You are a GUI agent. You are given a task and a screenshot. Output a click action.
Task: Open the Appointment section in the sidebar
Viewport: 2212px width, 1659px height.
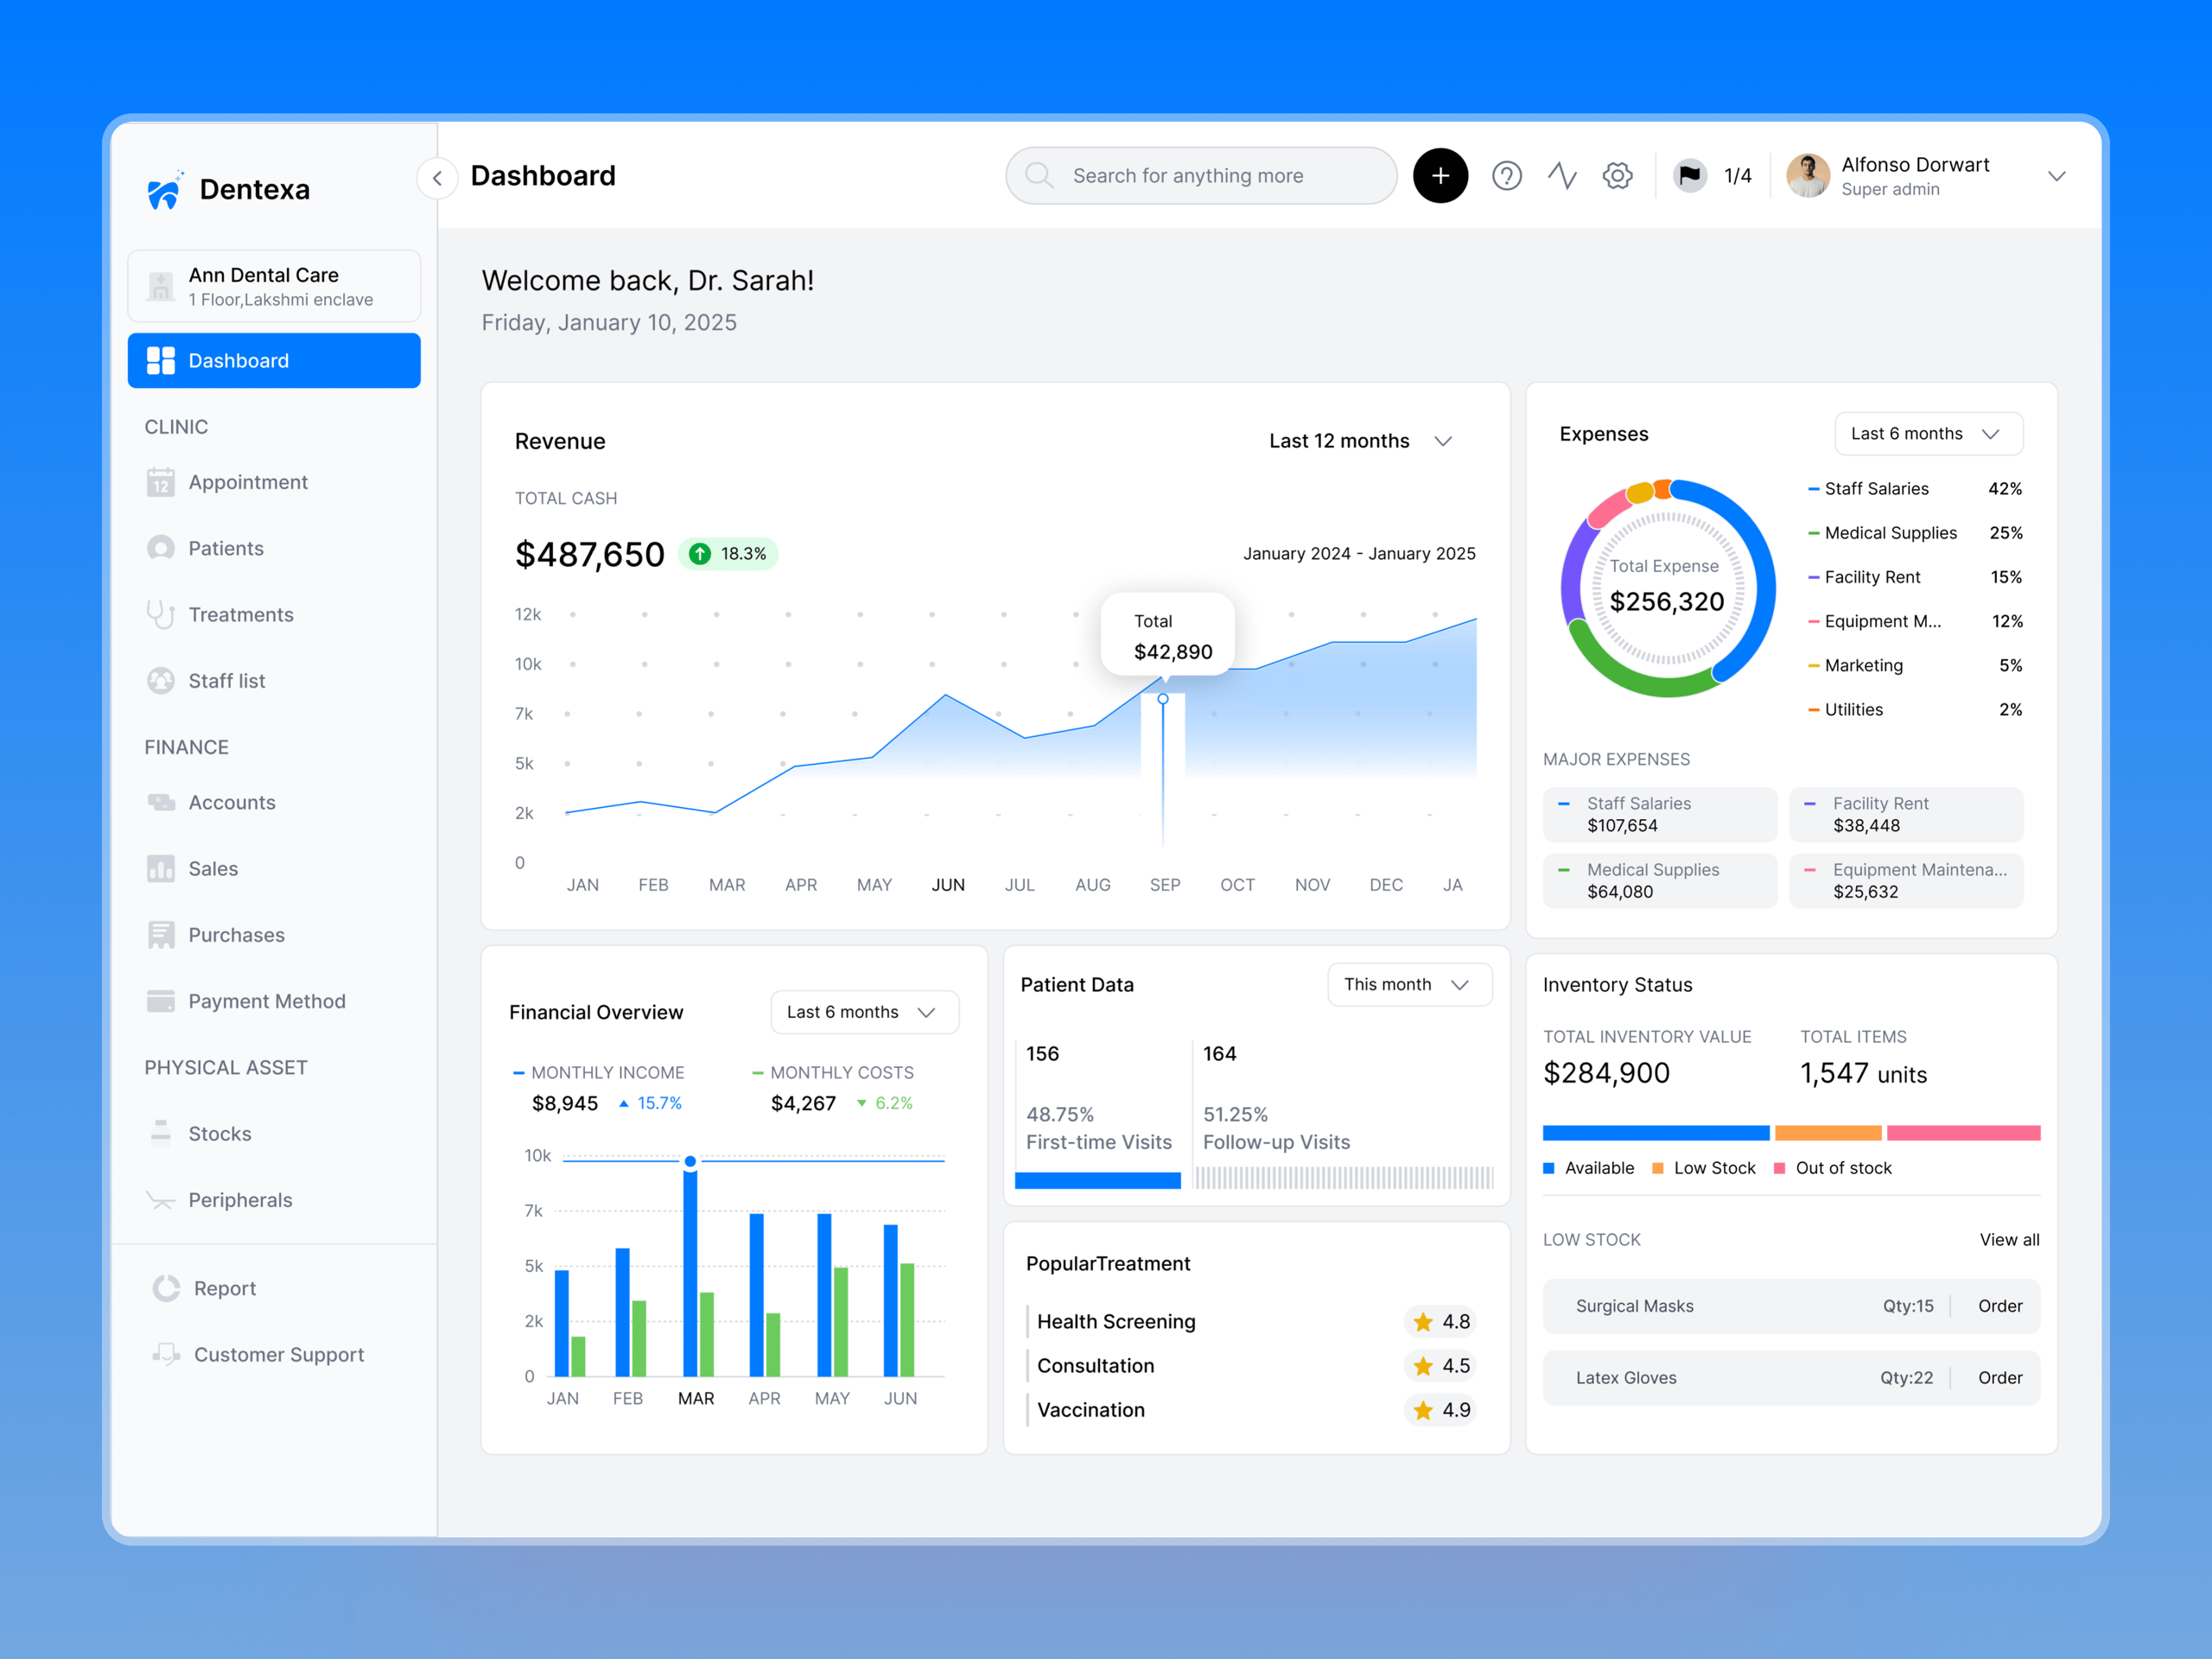247,481
